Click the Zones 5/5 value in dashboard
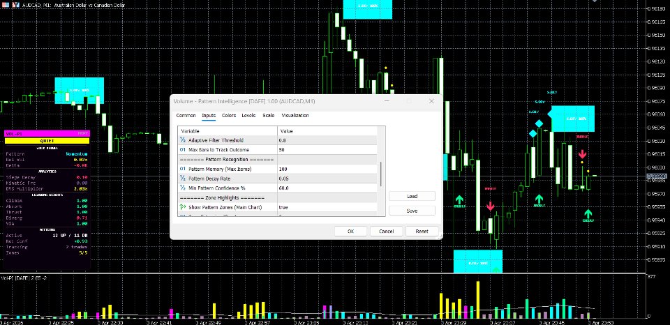670x325 pixels. coord(82,253)
